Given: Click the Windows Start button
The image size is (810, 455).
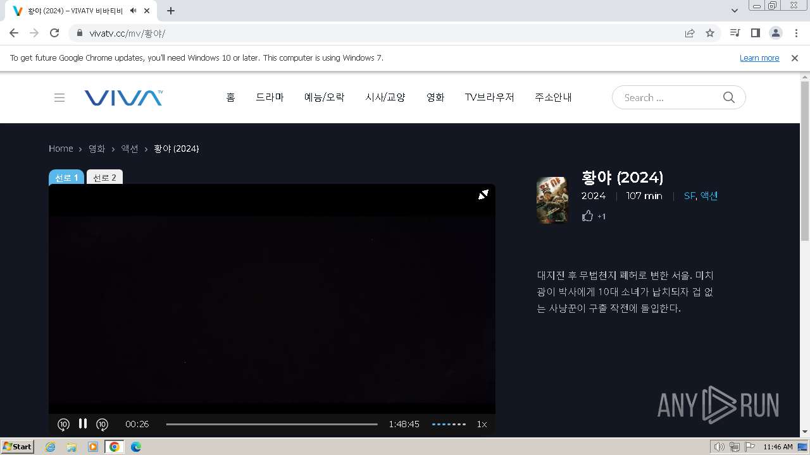Looking at the screenshot, I should pos(18,447).
